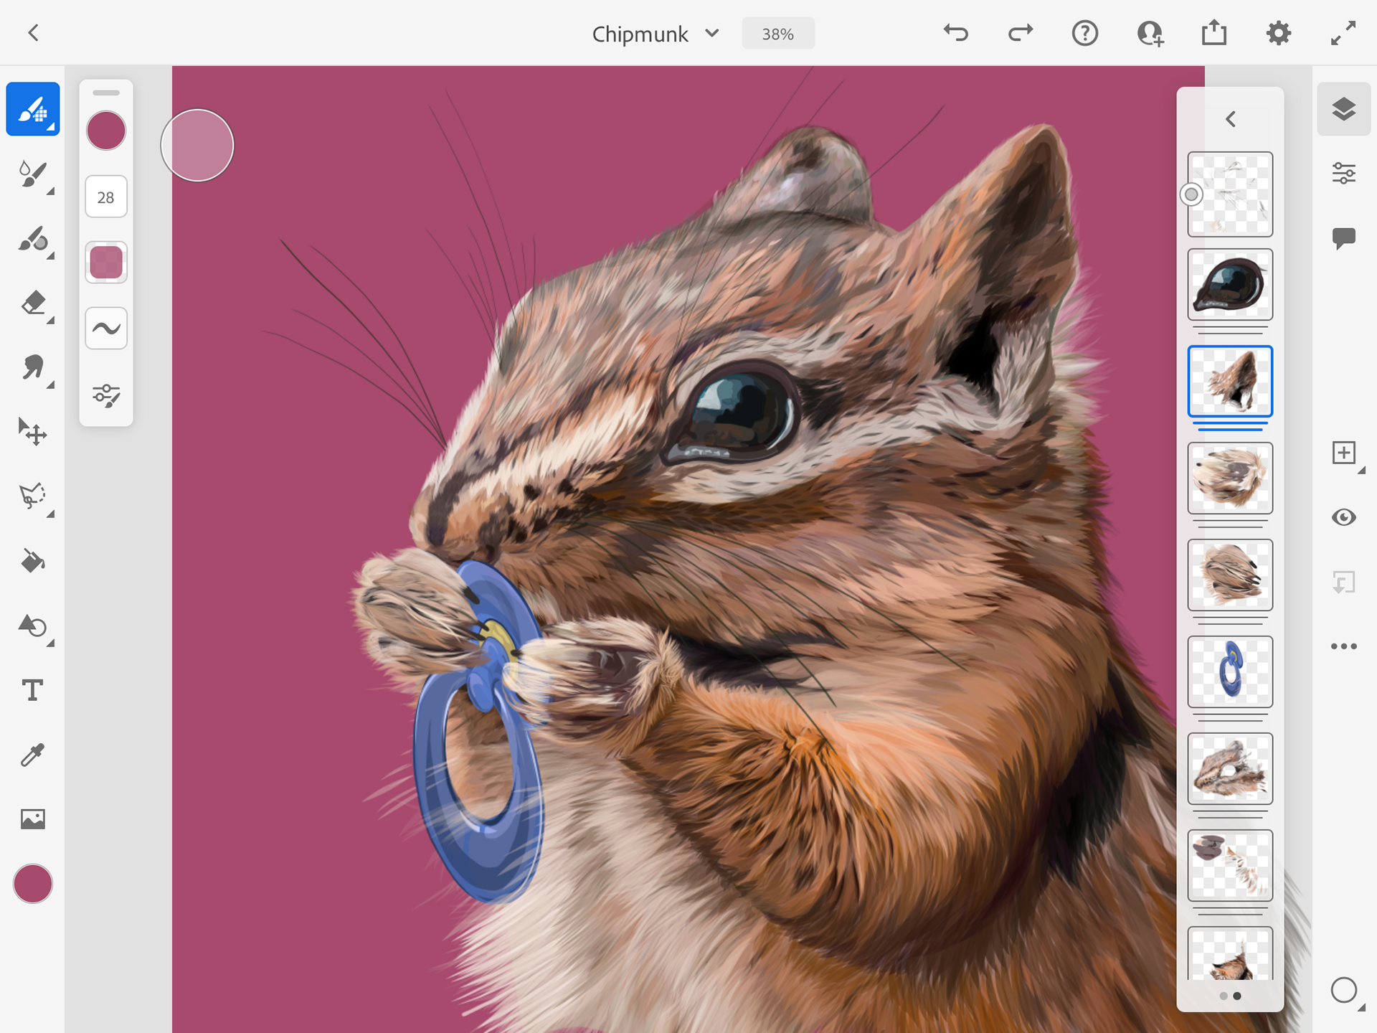Toggle layer visibility eye icon
The height and width of the screenshot is (1033, 1377).
coord(1343,517)
